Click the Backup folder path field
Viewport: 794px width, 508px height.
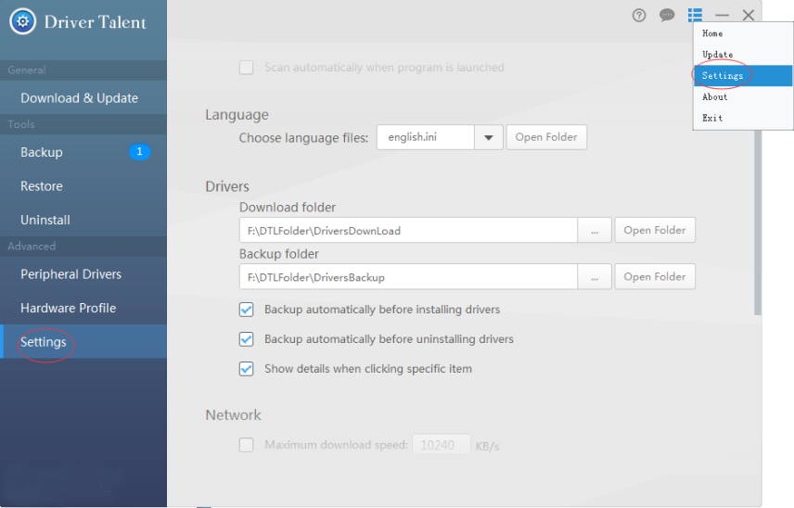point(408,277)
